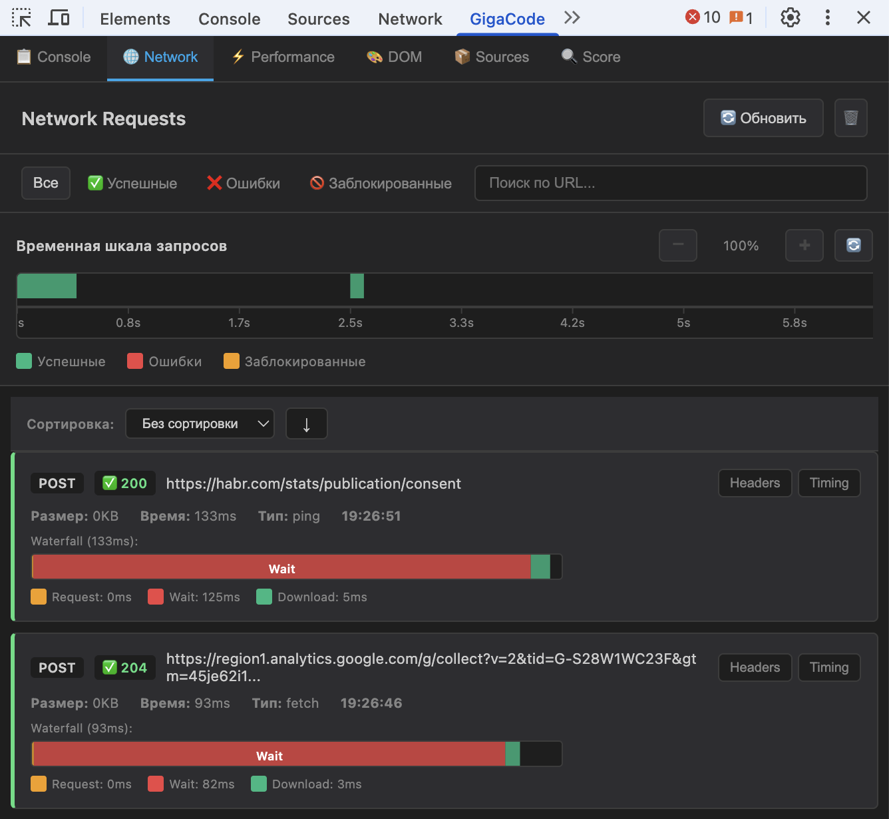
Task: Click the Поиск по URL search field
Action: tap(670, 183)
